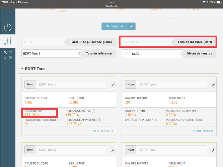Screen dimensions: 223x167
Task: Tap the Wi-Fi status icon
Action: (x=204, y=2)
